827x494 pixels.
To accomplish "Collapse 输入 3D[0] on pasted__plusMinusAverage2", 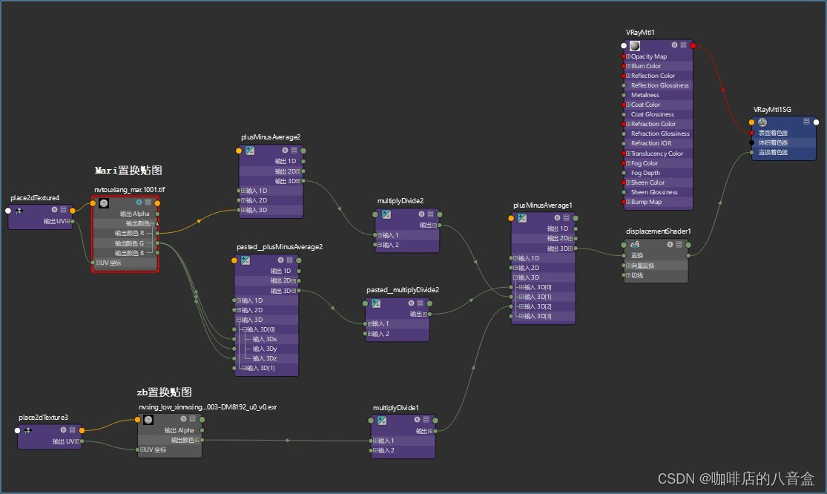I will coord(245,329).
